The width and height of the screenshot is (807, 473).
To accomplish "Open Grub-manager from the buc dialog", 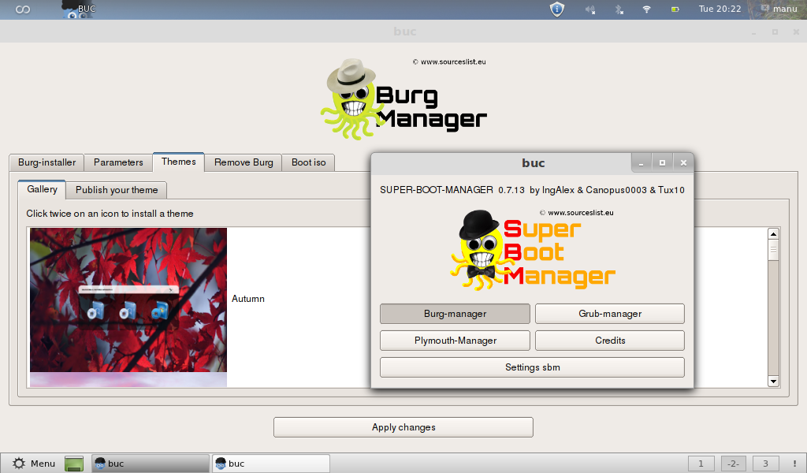I will (x=609, y=313).
